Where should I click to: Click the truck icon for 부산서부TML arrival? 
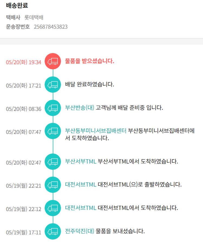click(x=53, y=162)
